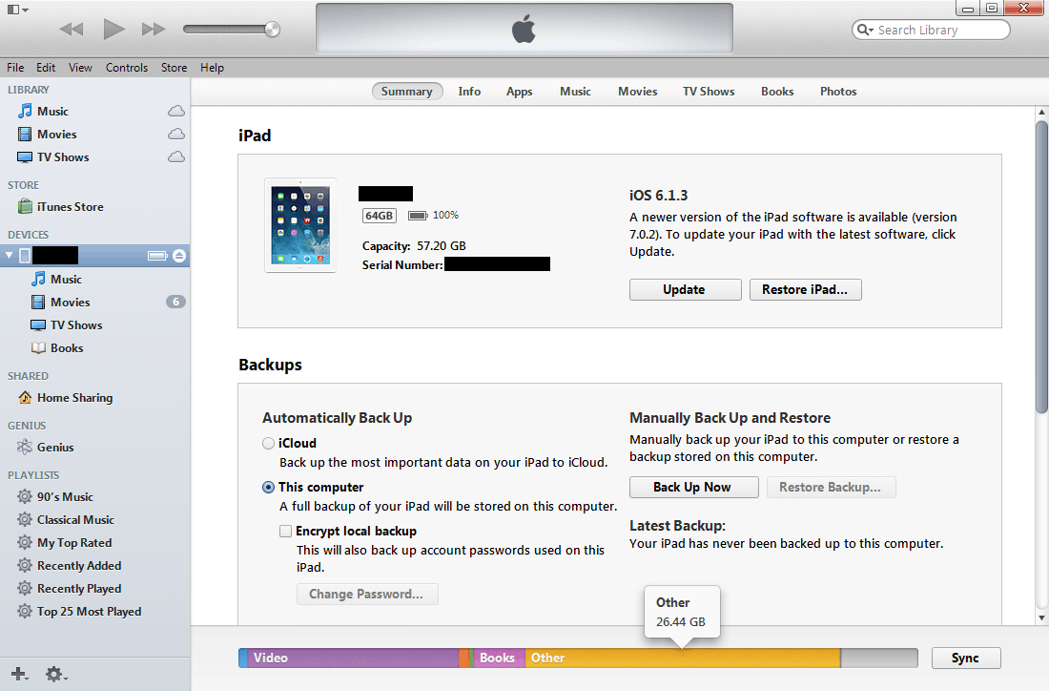Click the device battery icon in sidebar
1049x691 pixels.
pyautogui.click(x=158, y=255)
